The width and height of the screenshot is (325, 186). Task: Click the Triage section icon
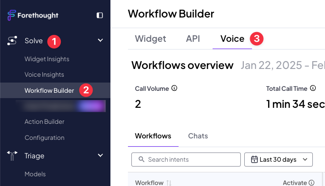pos(12,156)
